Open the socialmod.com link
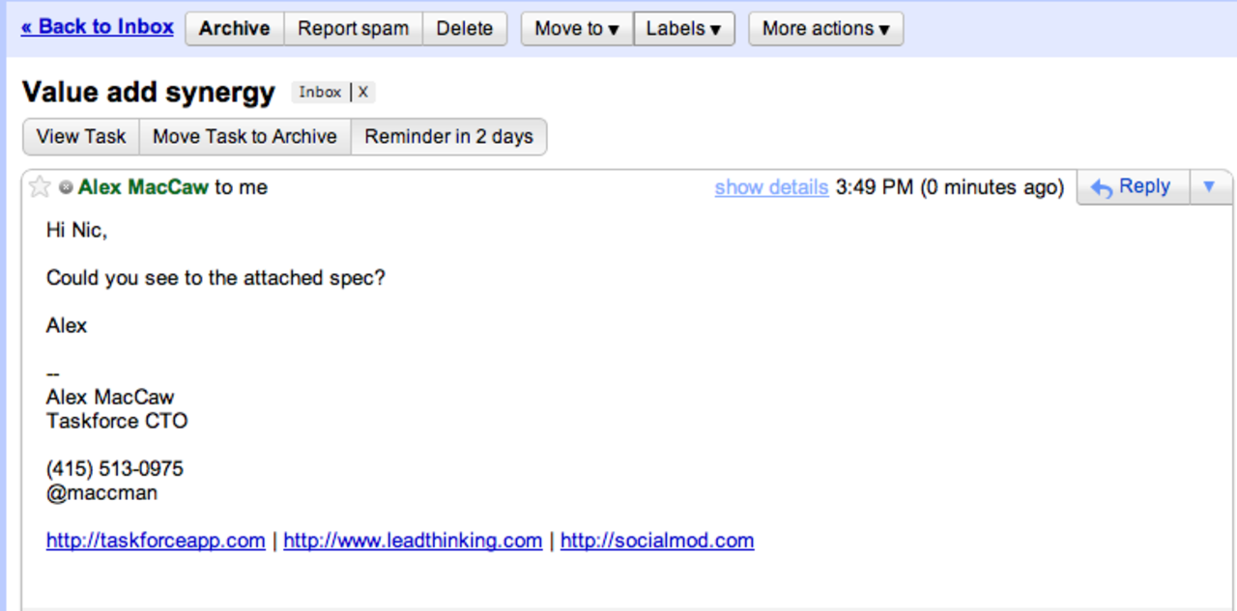1237x611 pixels. [657, 541]
